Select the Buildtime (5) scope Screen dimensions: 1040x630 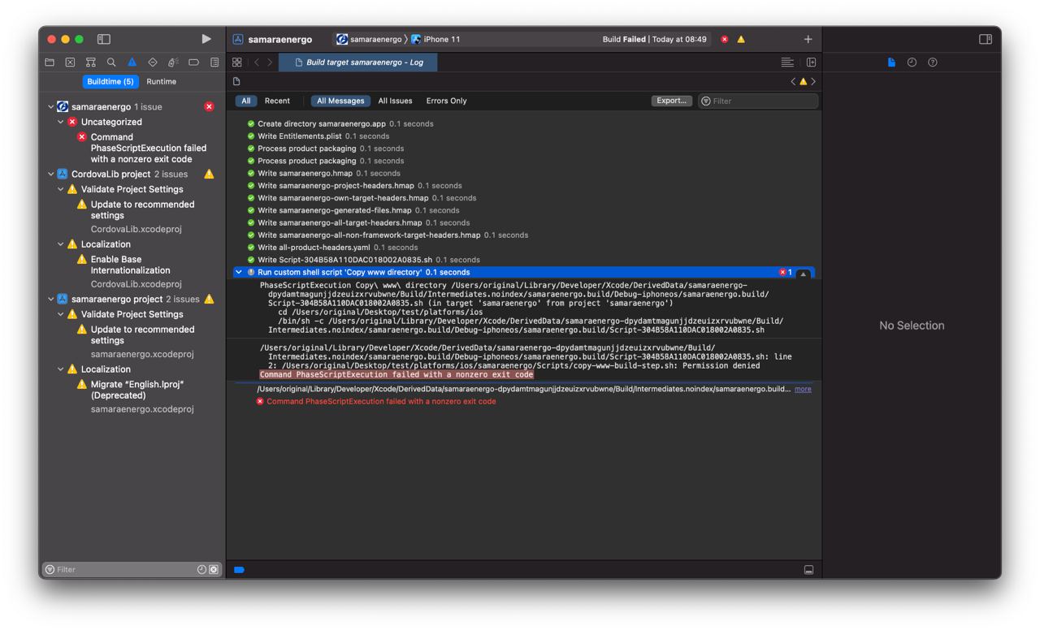110,81
